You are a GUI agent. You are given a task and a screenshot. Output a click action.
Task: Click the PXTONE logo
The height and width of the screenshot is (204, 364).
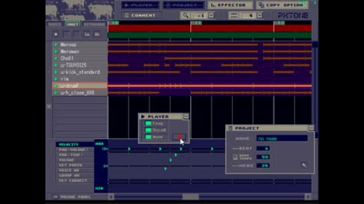pos(293,15)
